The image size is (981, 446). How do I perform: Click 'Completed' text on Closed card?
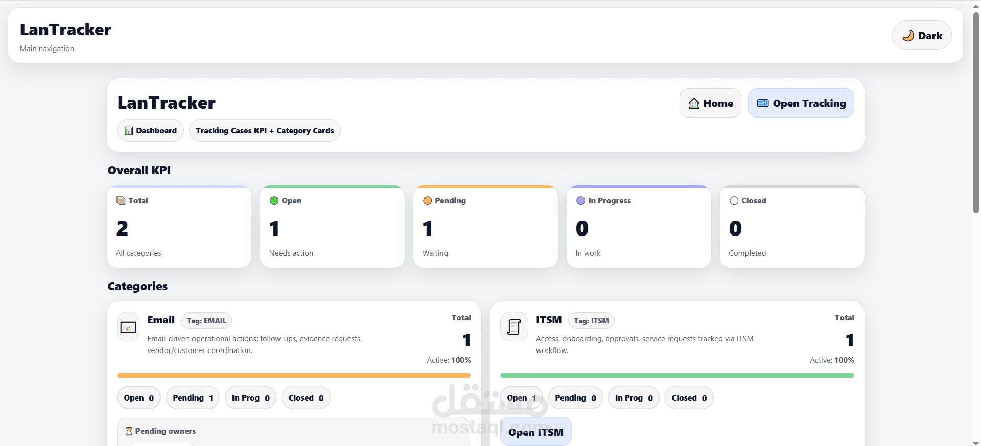[748, 253]
